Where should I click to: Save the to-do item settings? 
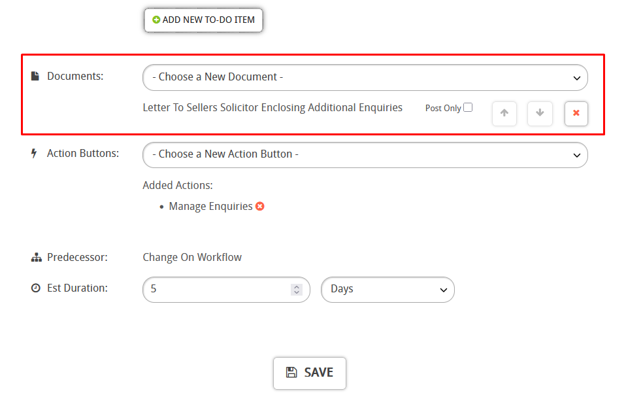pos(309,373)
